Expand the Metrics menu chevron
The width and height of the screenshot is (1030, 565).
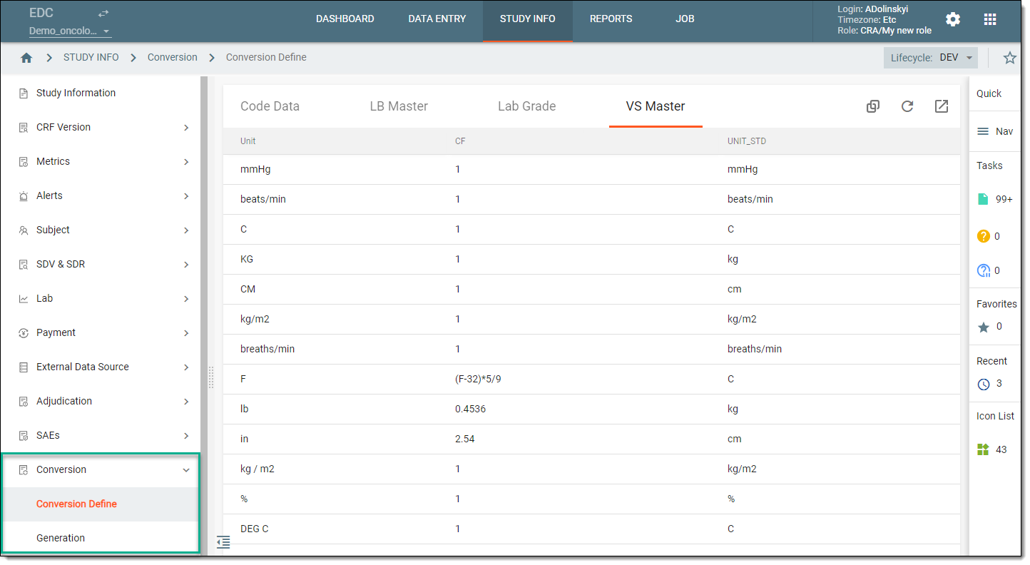click(186, 162)
